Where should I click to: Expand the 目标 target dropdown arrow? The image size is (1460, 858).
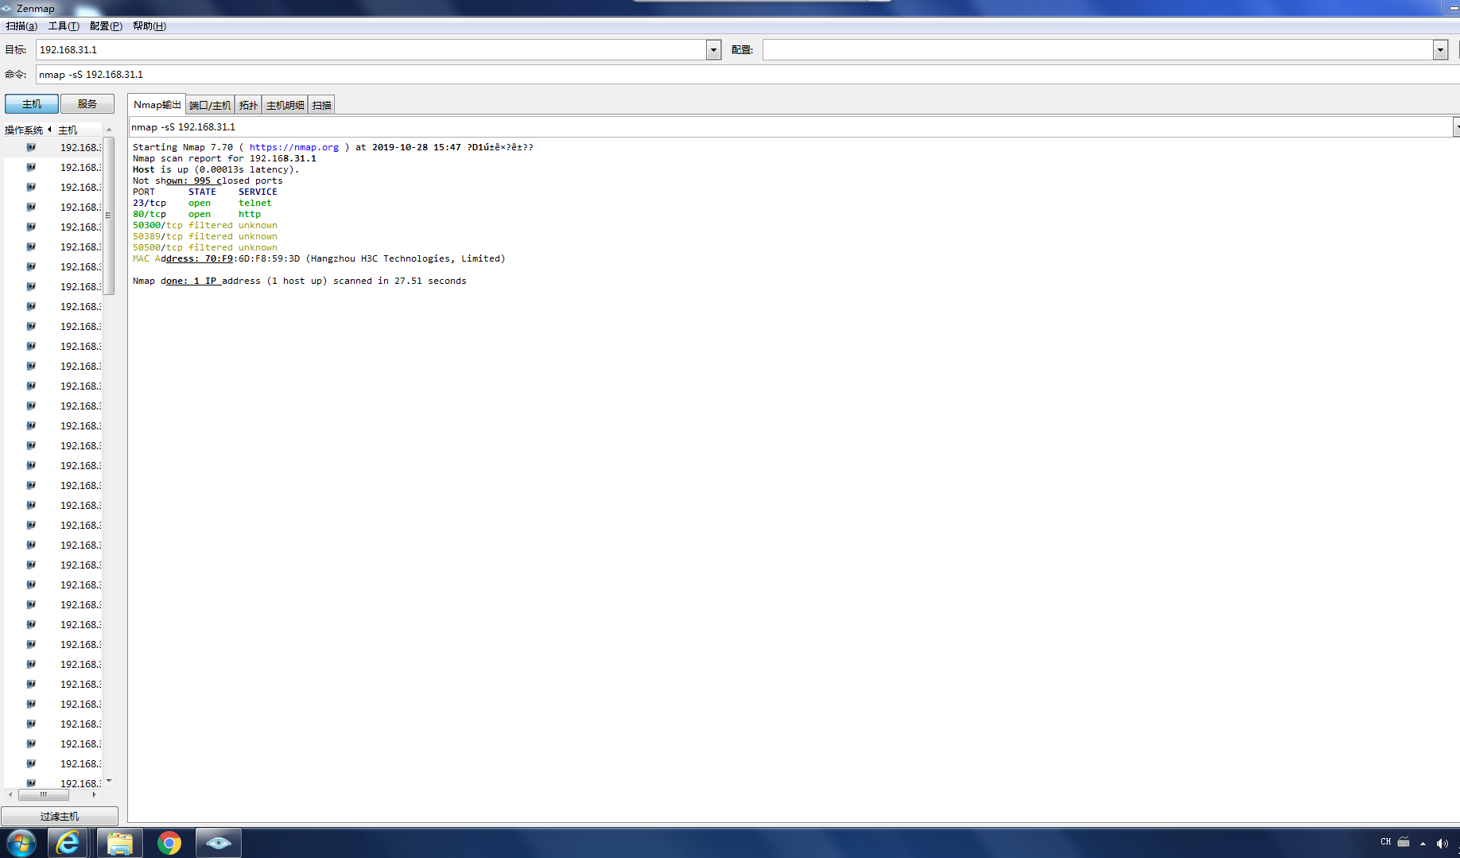point(713,50)
